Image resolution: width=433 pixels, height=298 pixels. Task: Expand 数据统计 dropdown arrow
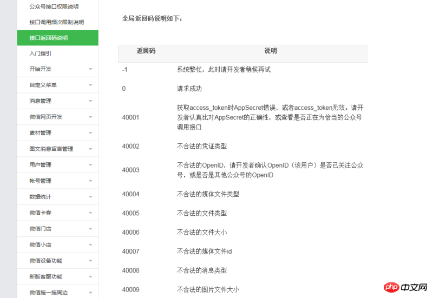[90, 197]
